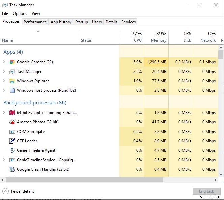Screen dimensions: 224x200
Task: Click Task Manager's 2.5% CPU value
Action: [x=137, y=72]
